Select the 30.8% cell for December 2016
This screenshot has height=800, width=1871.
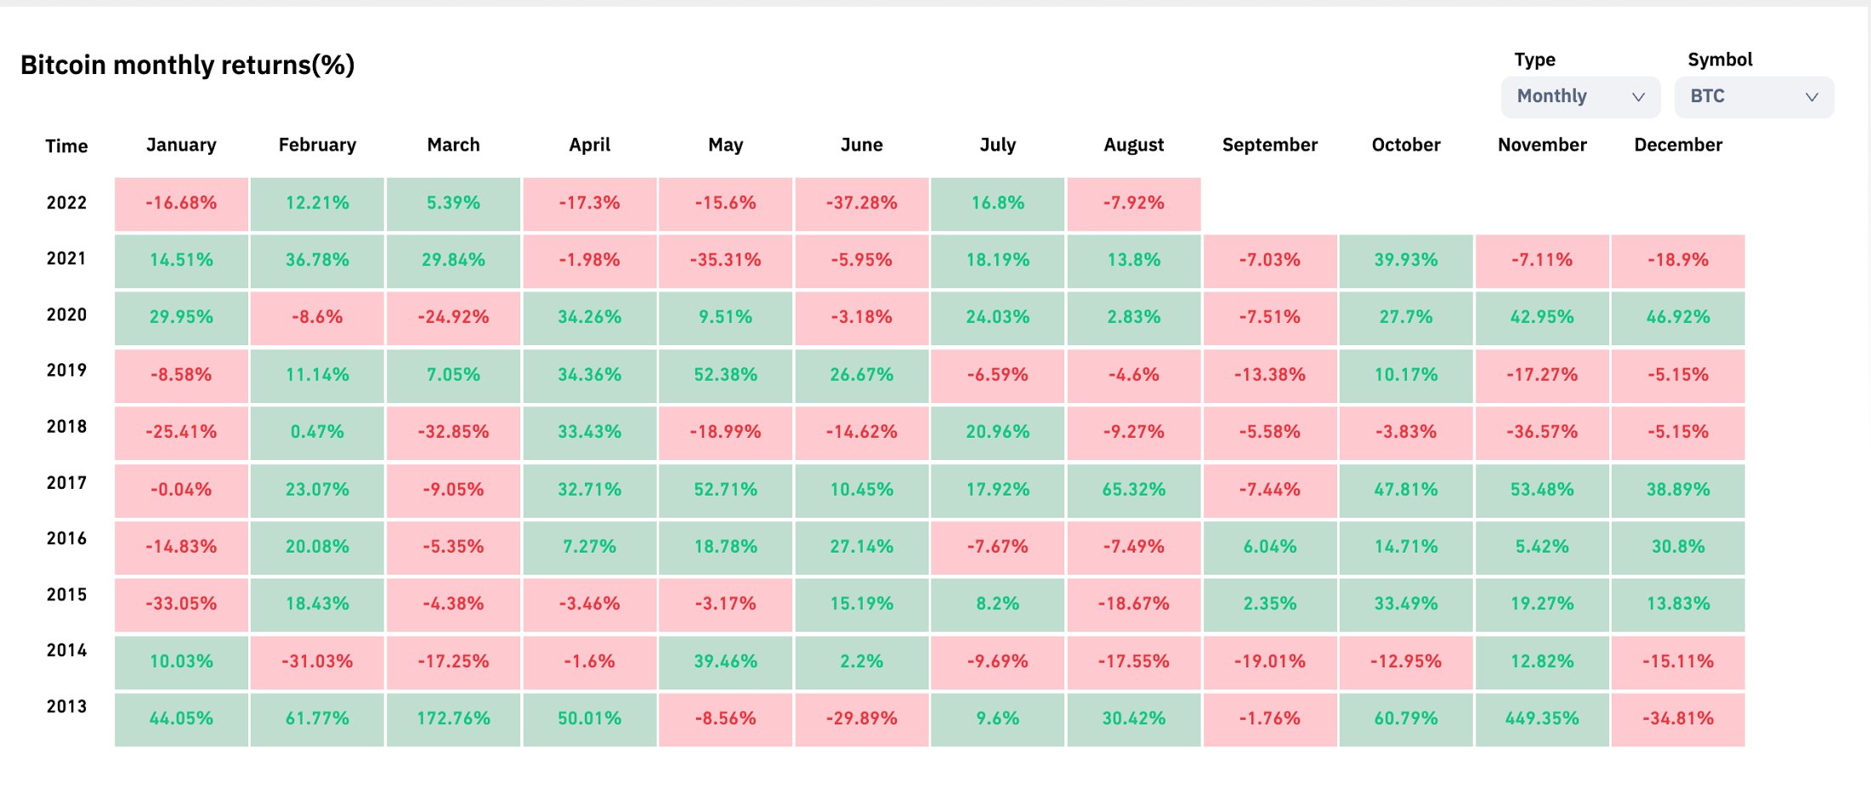coord(1677,548)
